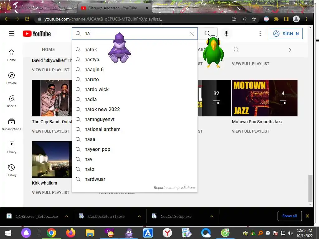Choose the 'nasa' suggestion
Image resolution: width=319 pixels, height=239 pixels.
coord(135,139)
